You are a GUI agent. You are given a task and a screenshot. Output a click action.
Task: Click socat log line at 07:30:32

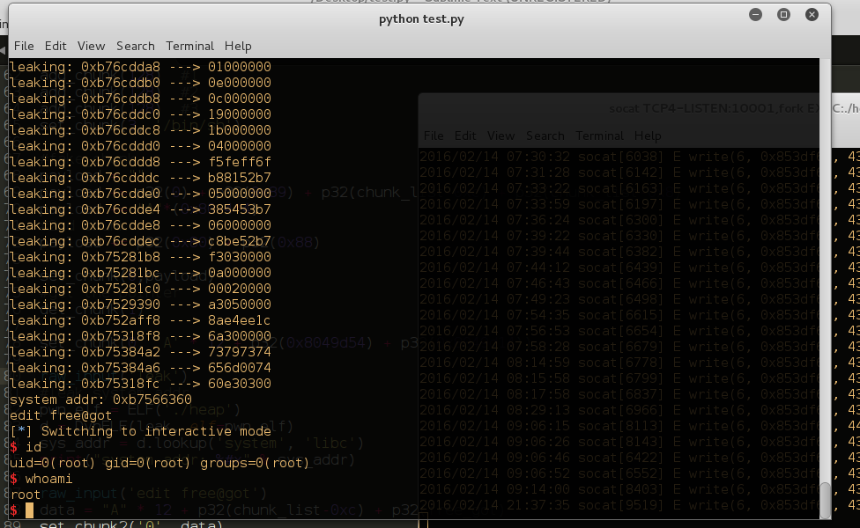(x=619, y=158)
